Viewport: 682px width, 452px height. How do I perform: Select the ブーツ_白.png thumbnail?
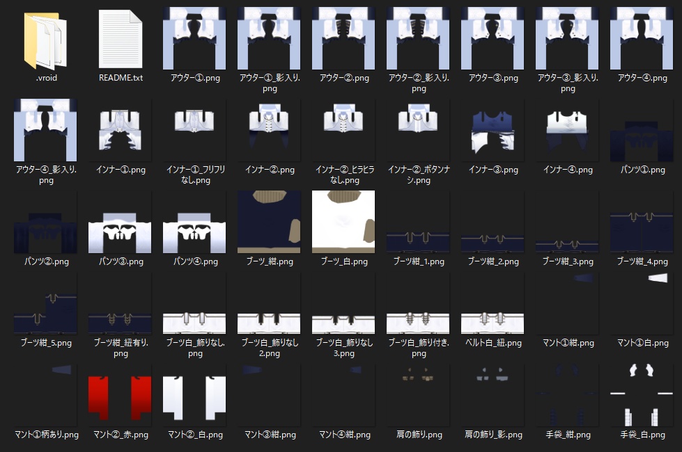[x=343, y=222]
